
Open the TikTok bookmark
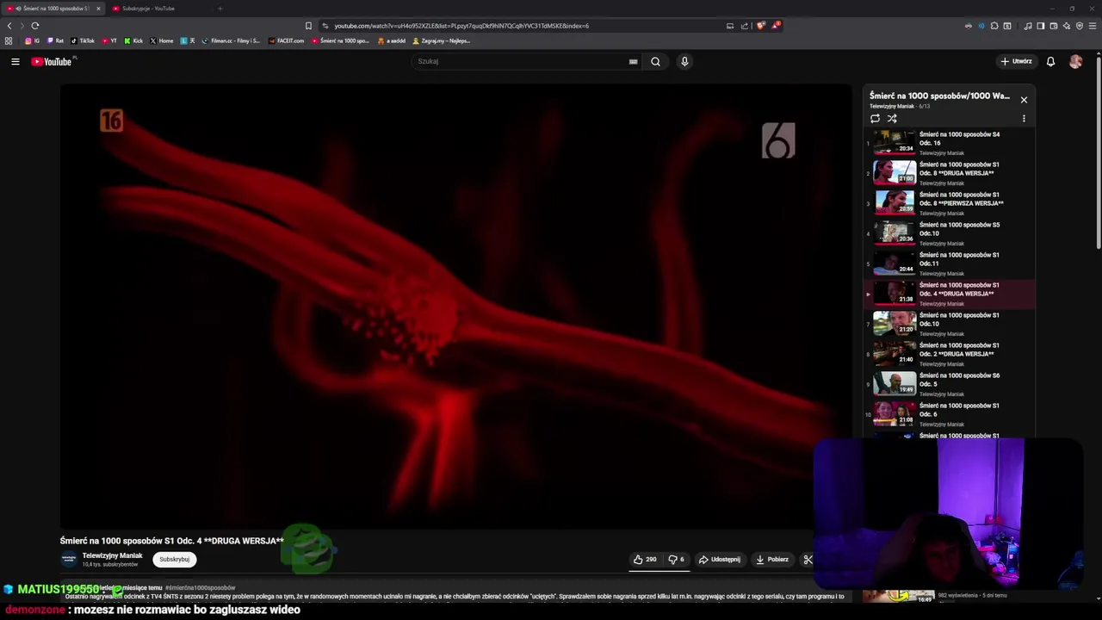point(83,40)
